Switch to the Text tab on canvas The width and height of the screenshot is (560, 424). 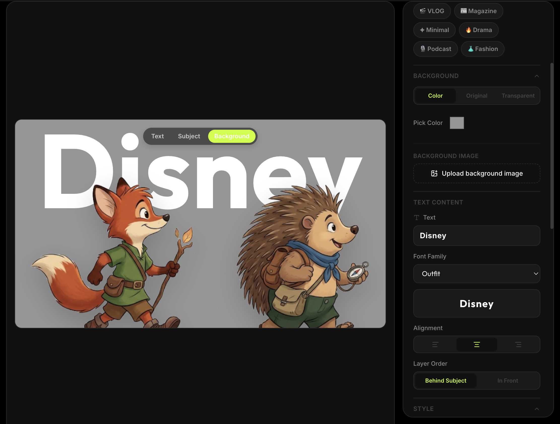(x=158, y=136)
